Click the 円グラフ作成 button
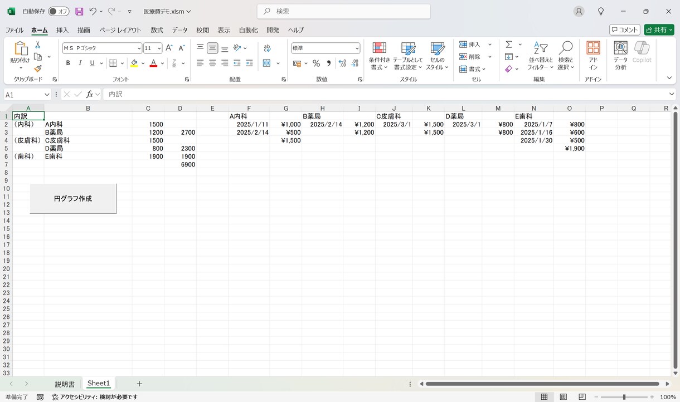This screenshot has width=680, height=402. tap(73, 198)
